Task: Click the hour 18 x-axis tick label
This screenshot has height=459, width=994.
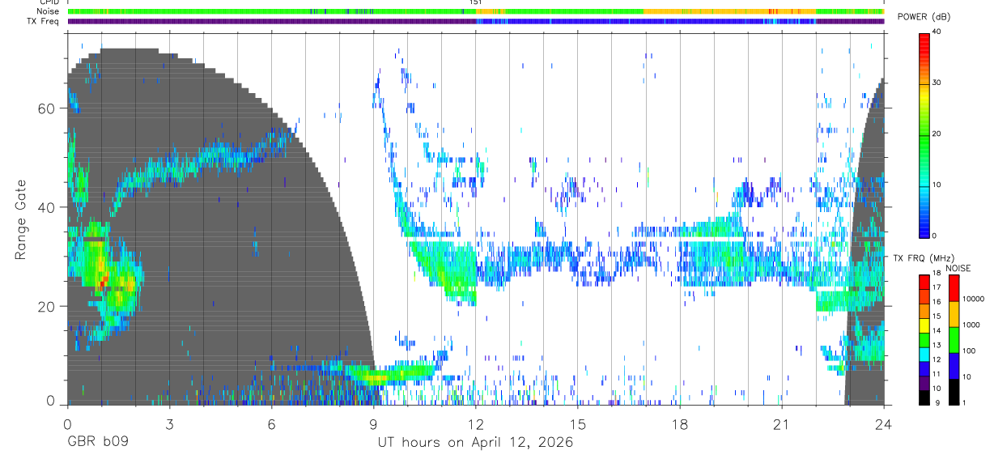Action: (x=680, y=424)
